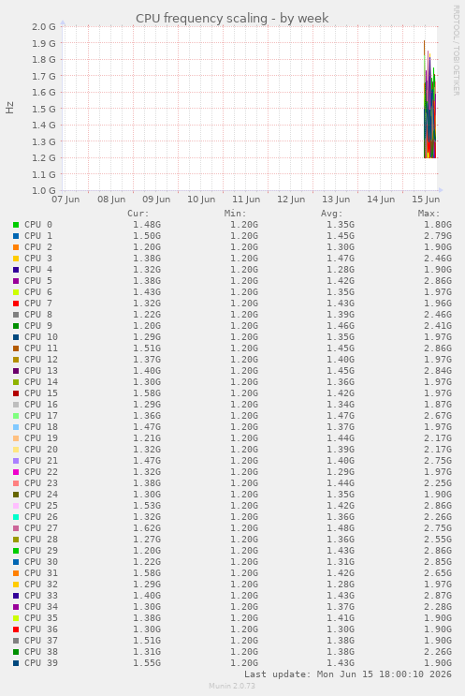Click CPU 9 average value 1.46G
Viewport: 465px width, 696px height.
coord(341,326)
